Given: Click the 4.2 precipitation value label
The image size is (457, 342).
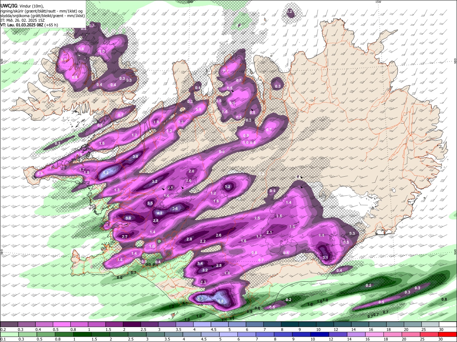Looking at the screenshot, I should click(x=160, y=213).
